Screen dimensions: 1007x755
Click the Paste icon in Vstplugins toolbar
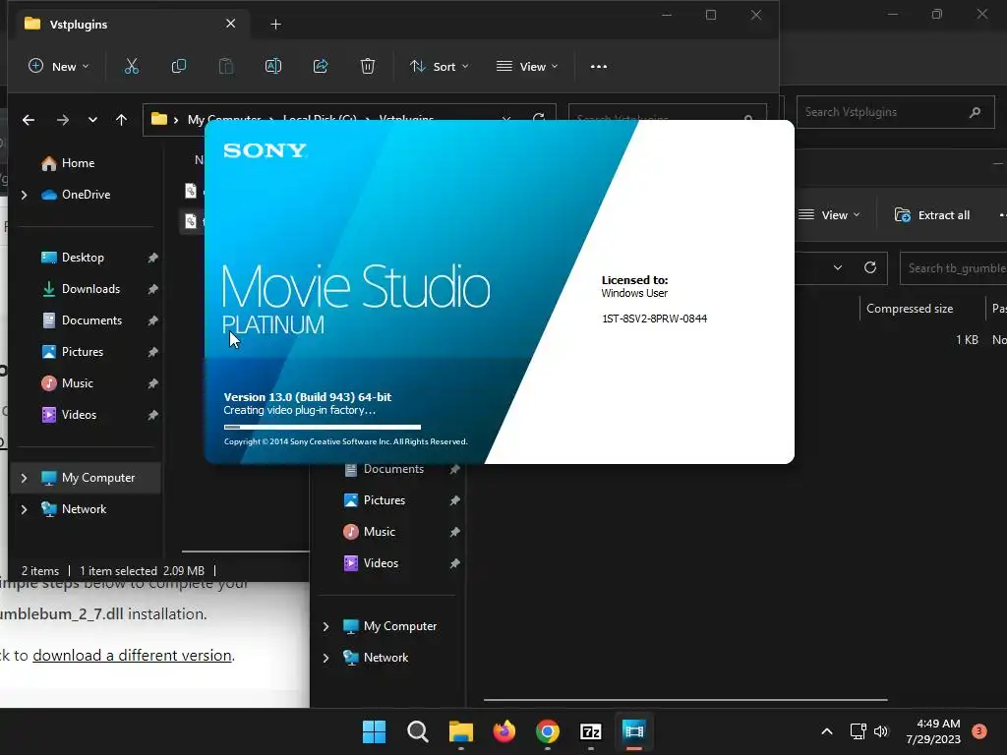225,66
